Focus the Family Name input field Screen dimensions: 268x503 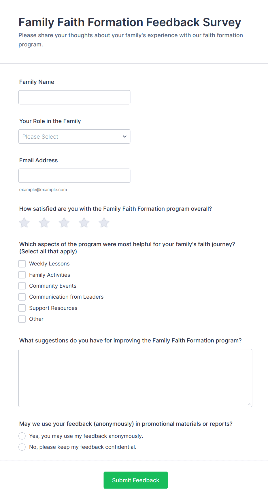click(74, 97)
